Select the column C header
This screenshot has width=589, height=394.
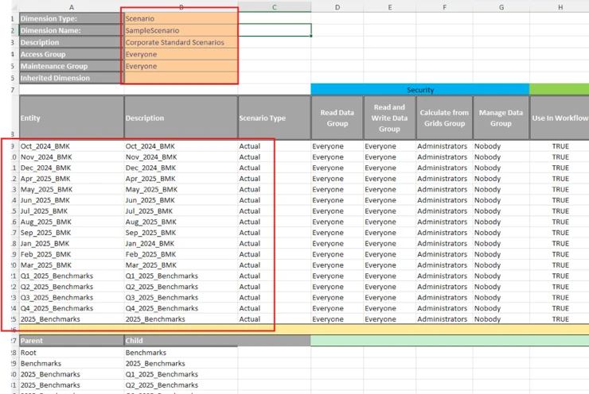pyautogui.click(x=274, y=6)
